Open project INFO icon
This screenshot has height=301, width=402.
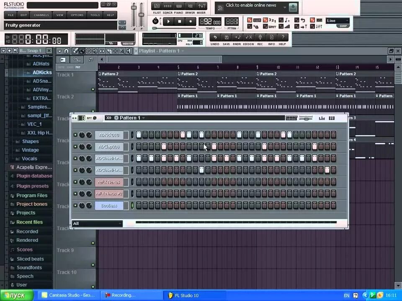(x=271, y=37)
